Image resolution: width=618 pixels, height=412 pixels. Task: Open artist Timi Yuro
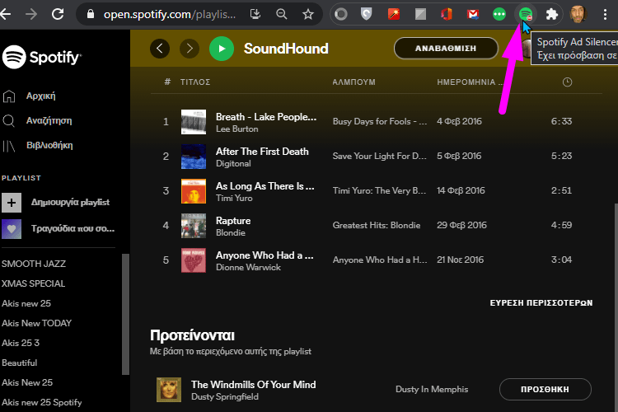(x=234, y=199)
